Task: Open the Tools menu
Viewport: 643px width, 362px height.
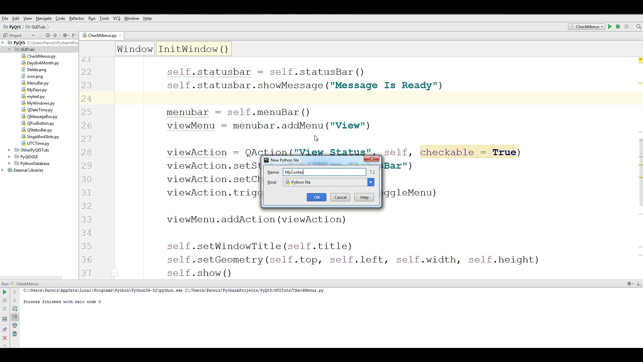Action: coord(104,18)
